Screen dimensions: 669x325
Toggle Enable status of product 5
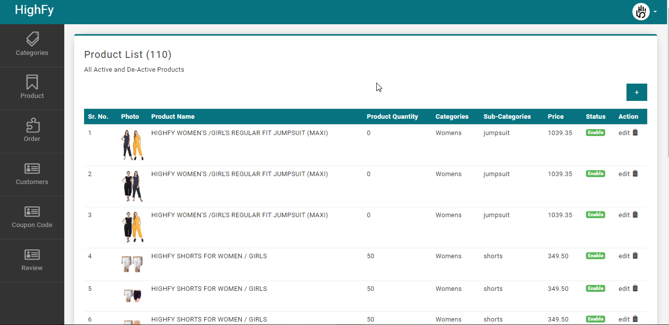[595, 288]
